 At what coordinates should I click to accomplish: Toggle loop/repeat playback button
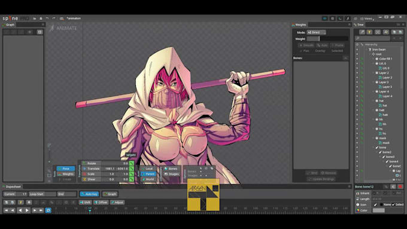(x=48, y=210)
